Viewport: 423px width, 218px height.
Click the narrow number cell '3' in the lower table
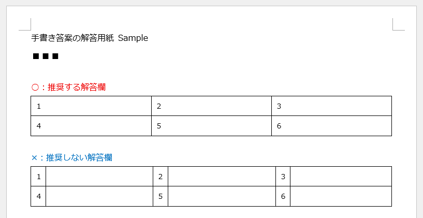click(x=283, y=177)
